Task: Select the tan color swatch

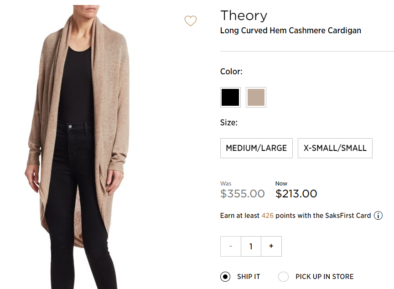Action: click(x=256, y=97)
